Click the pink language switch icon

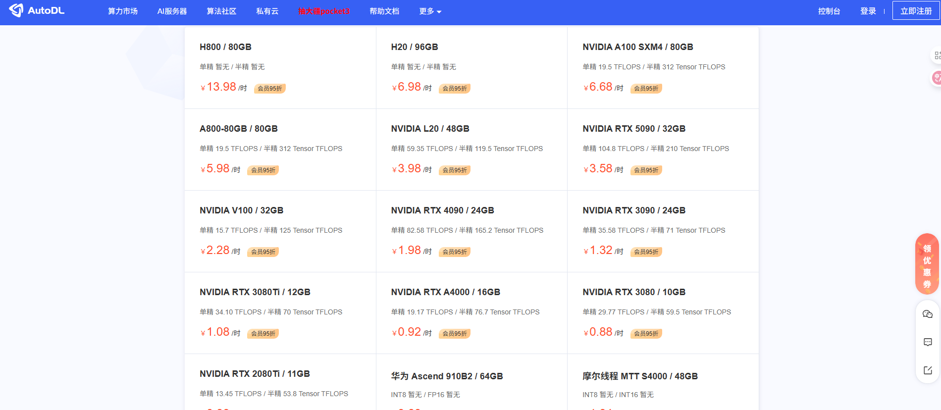936,77
